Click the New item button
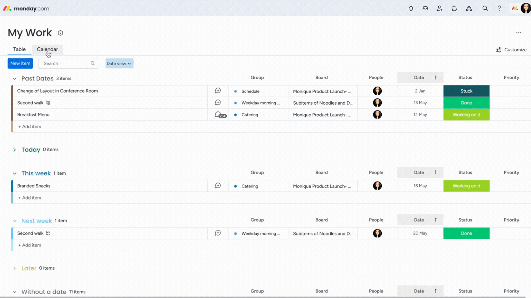The image size is (531, 298). 20,63
